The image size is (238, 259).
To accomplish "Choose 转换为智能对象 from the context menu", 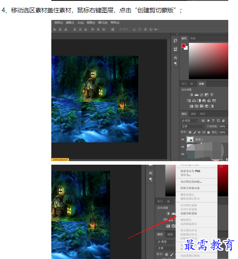I will [190, 188].
